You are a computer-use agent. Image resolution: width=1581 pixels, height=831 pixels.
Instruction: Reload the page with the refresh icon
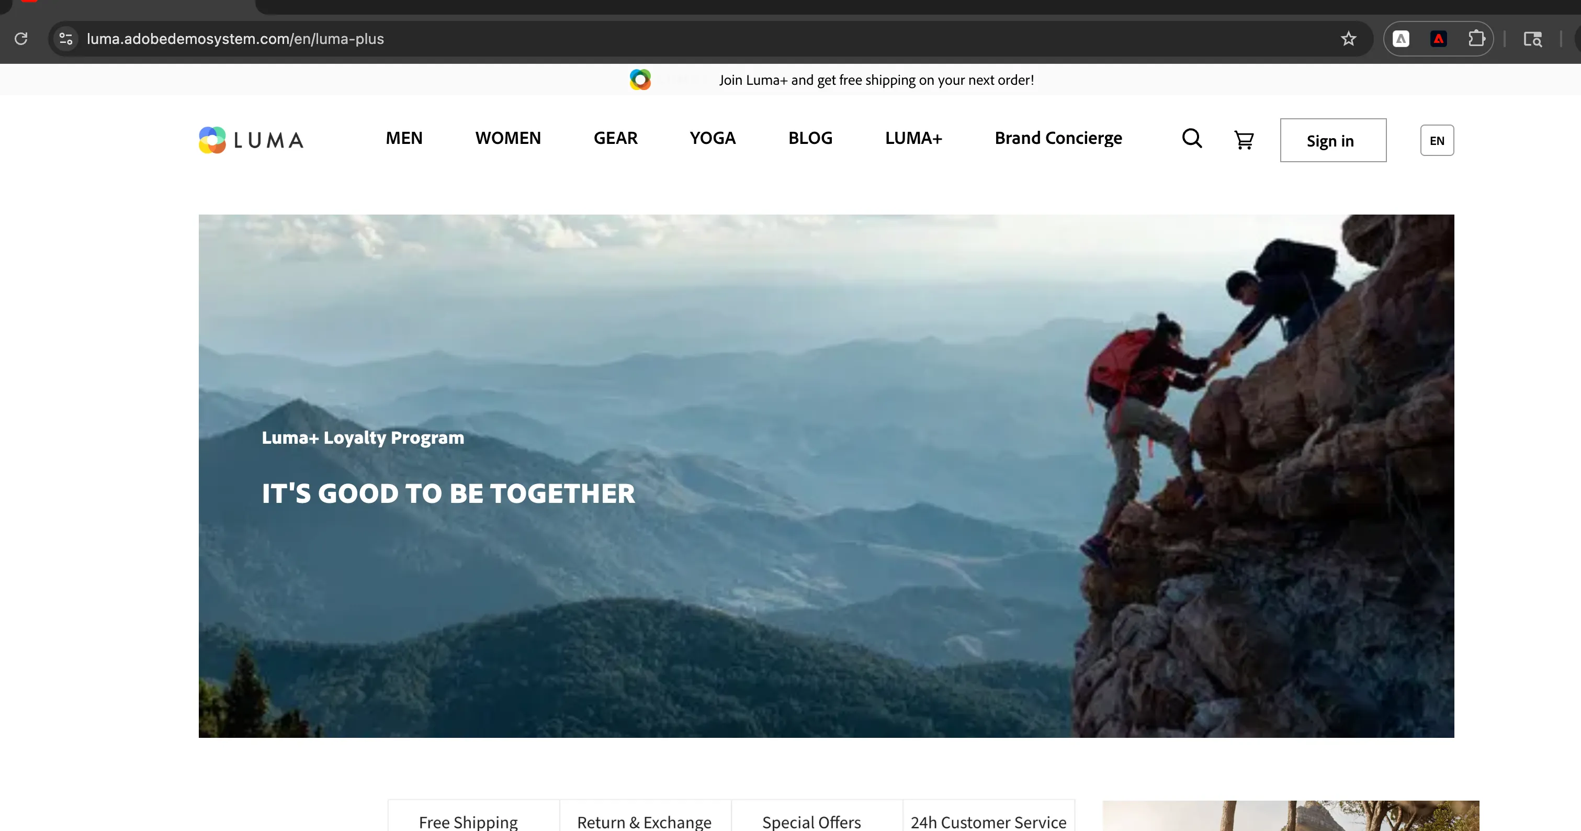tap(21, 39)
